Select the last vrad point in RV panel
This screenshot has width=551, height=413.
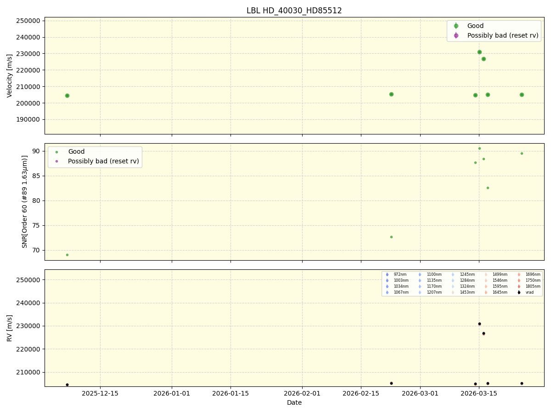click(x=522, y=383)
